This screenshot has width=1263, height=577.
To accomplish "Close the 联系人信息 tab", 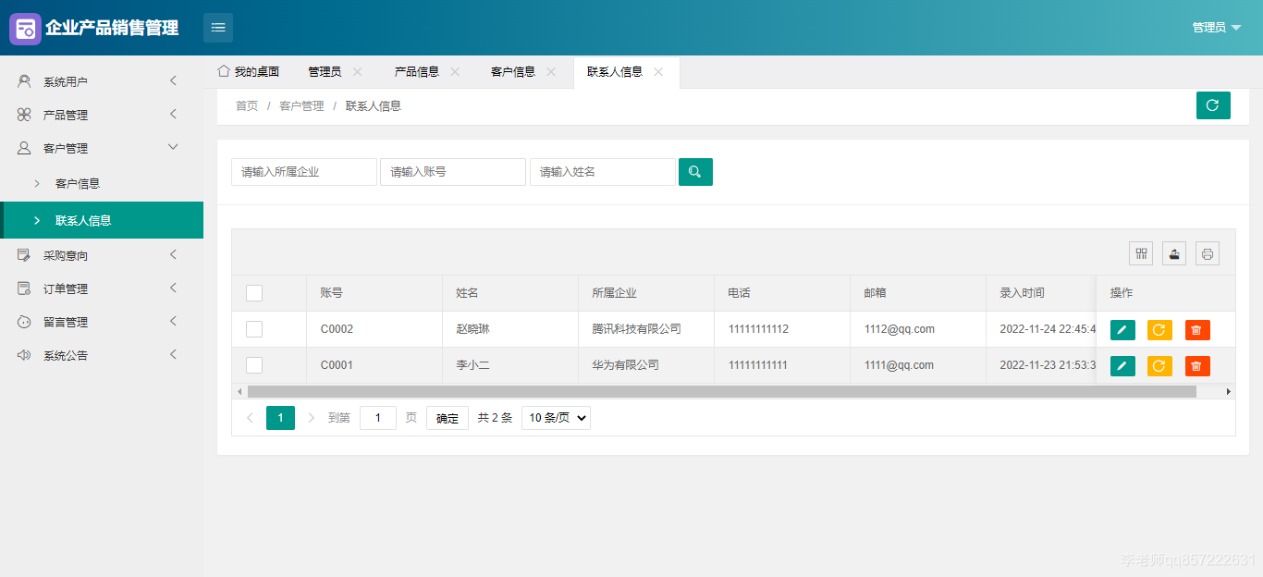I will 658,72.
